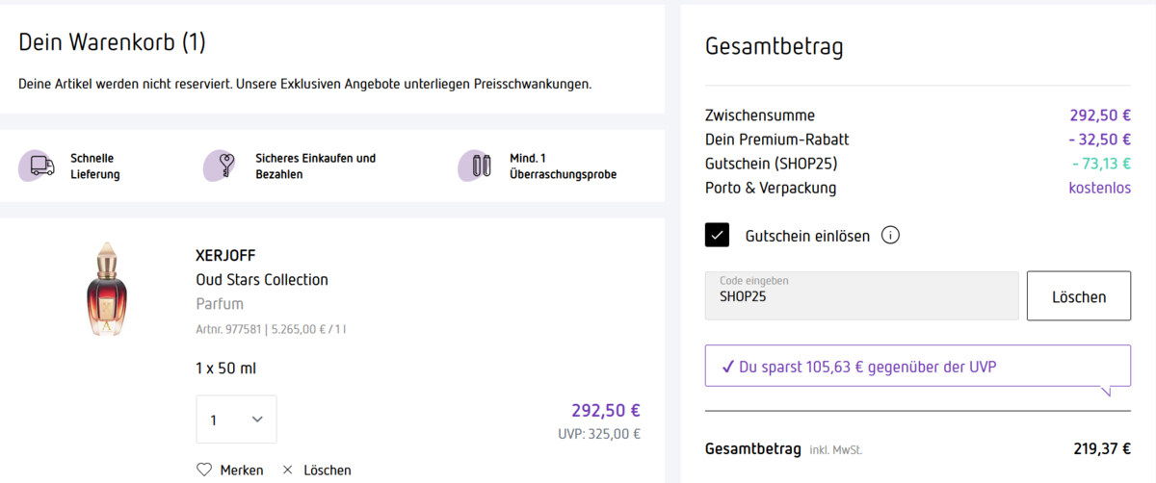Click the price fluctuation notice text
Viewport: 1156px width, 483px height.
(x=305, y=84)
